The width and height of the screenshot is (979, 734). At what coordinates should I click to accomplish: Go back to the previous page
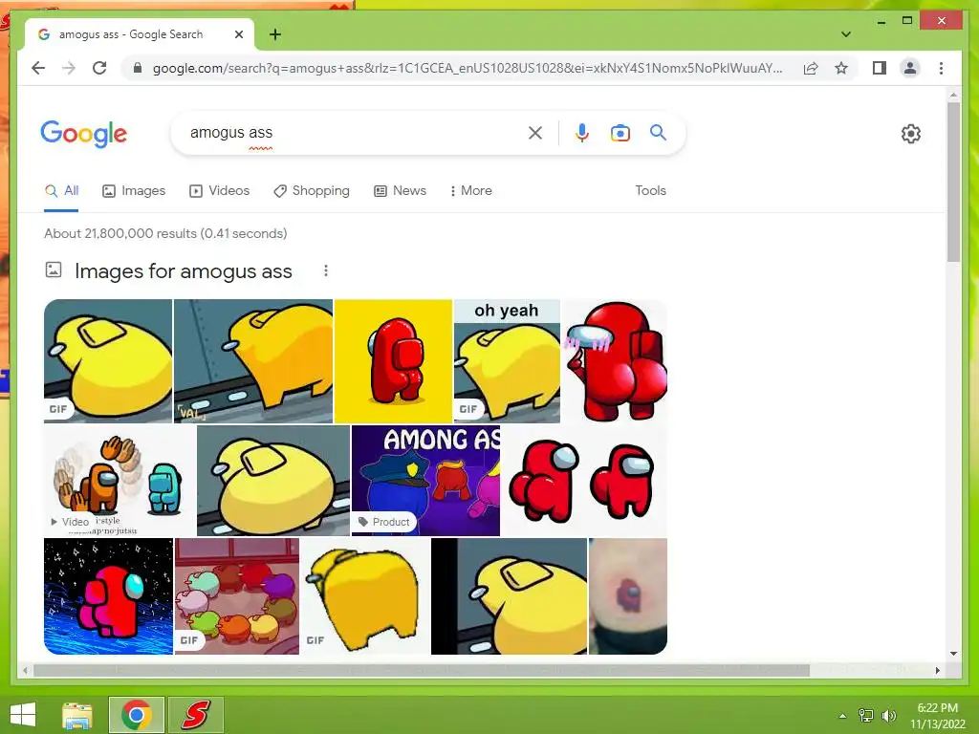click(x=38, y=68)
